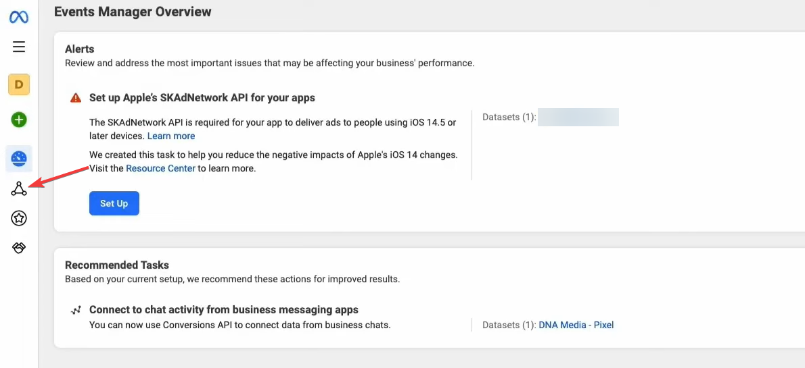Image resolution: width=805 pixels, height=368 pixels.
Task: Click the chat activity sparkle icon
Action: pyautogui.click(x=76, y=311)
